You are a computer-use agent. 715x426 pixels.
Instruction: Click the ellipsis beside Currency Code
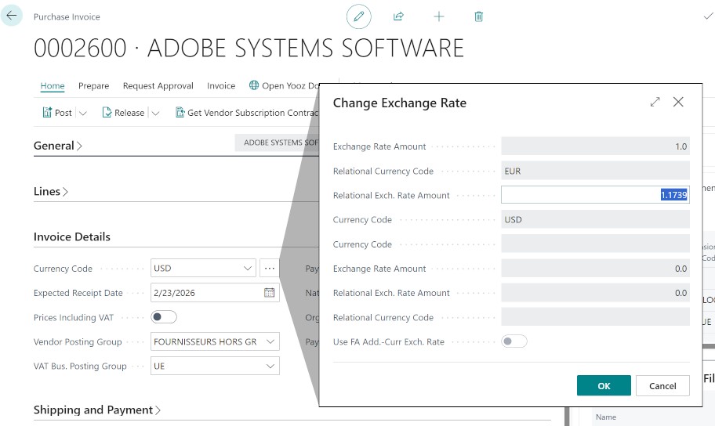coord(270,269)
